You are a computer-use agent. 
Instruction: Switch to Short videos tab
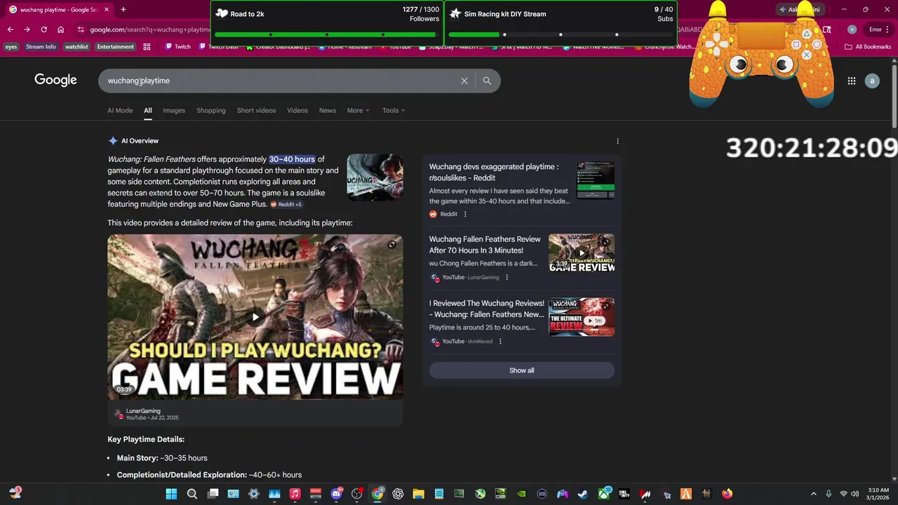click(256, 110)
